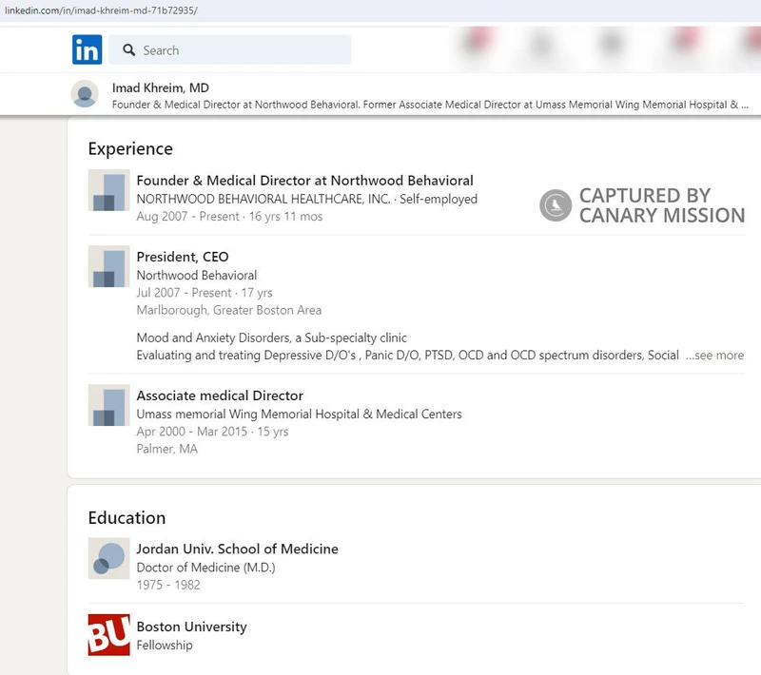The image size is (761, 675).
Task: Click the profile headline under the name
Action: point(430,105)
